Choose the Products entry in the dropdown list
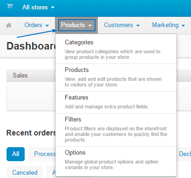The height and width of the screenshot is (178, 191). (116, 78)
